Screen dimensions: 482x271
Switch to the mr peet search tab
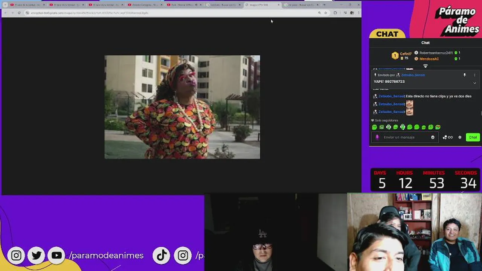tap(302, 5)
